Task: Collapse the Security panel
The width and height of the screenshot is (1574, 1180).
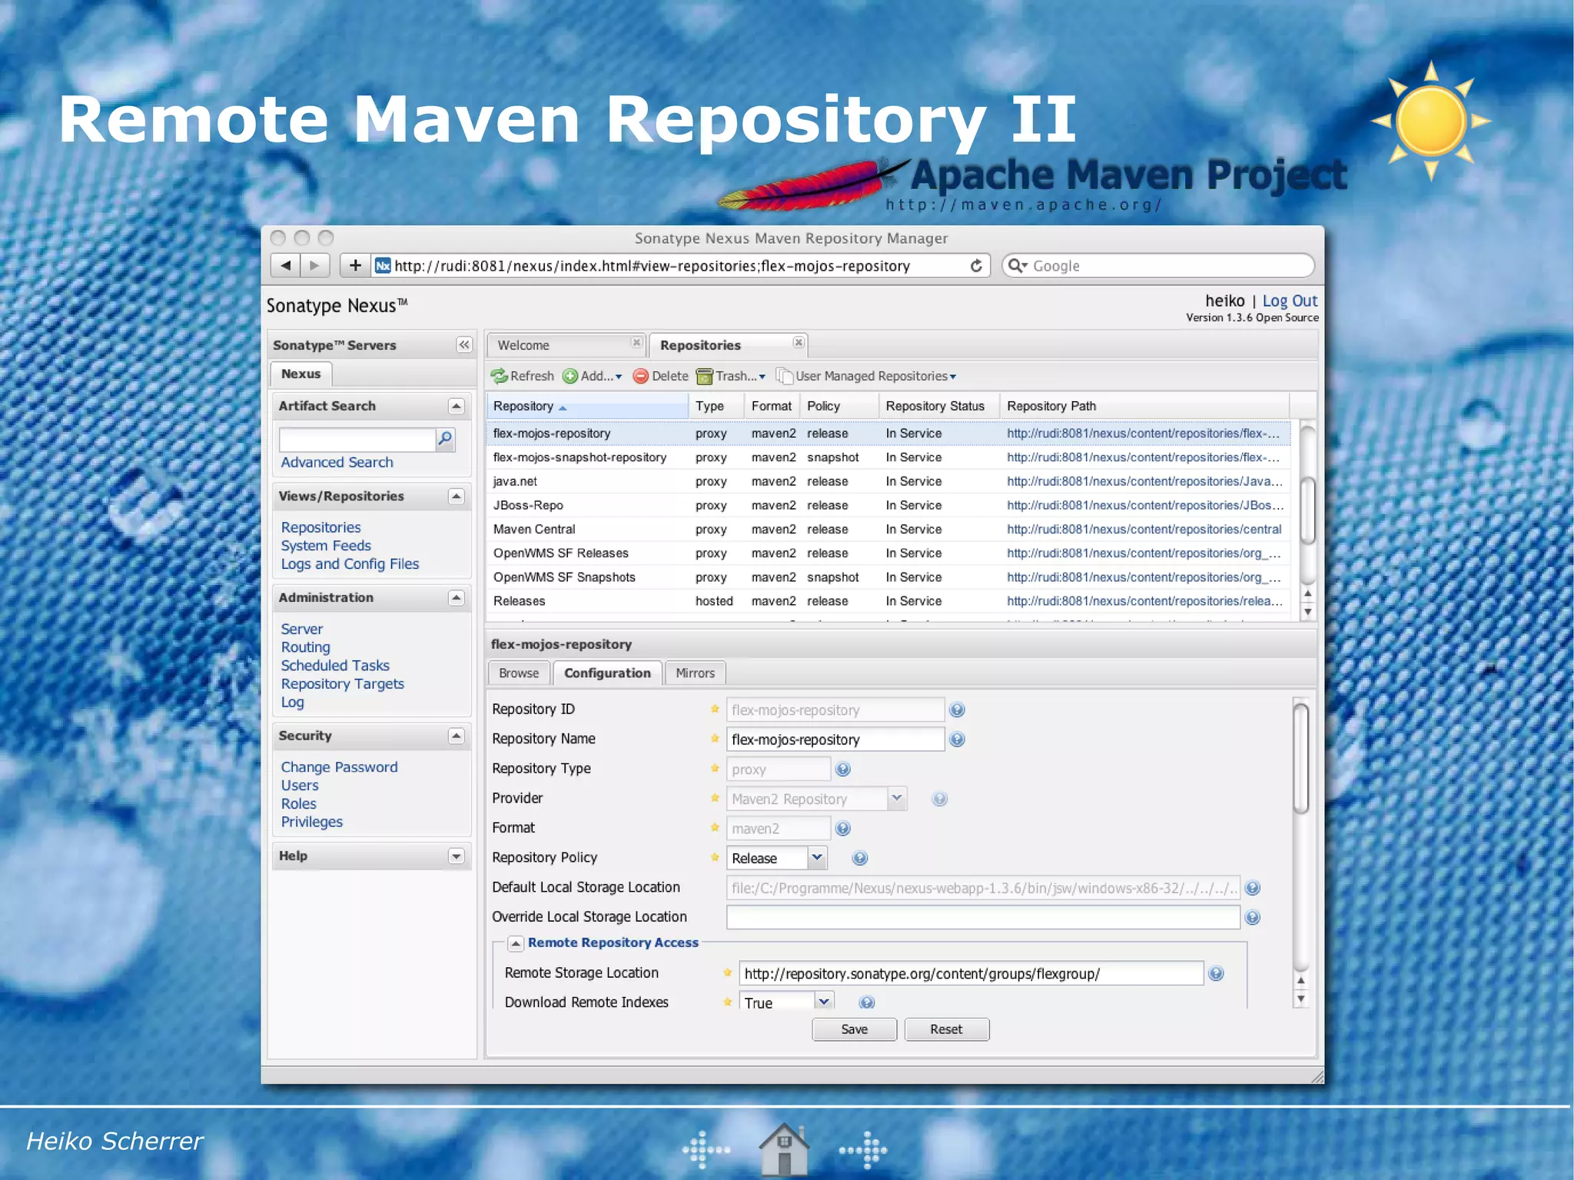Action: [x=456, y=736]
